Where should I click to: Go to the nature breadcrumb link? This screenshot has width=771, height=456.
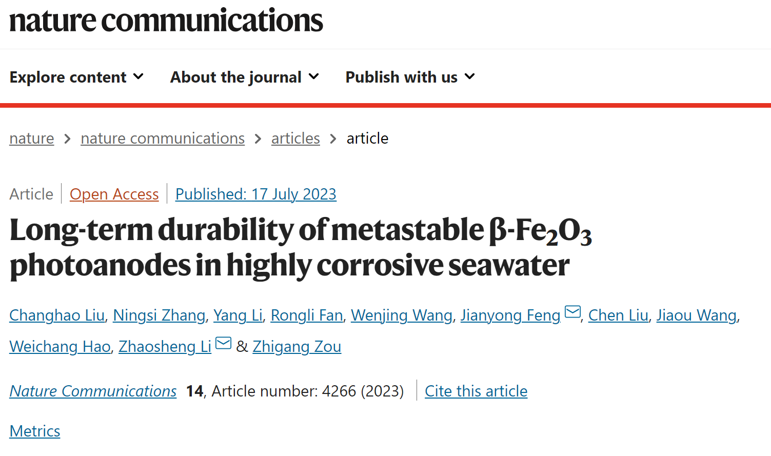[32, 138]
